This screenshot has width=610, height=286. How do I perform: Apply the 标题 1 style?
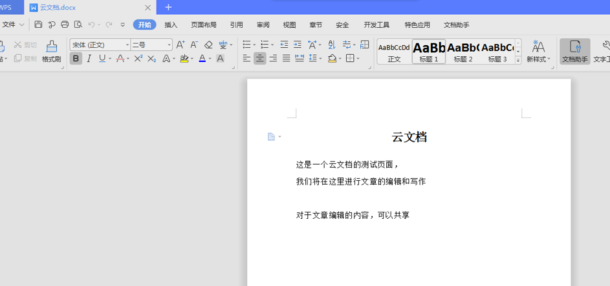click(x=429, y=52)
